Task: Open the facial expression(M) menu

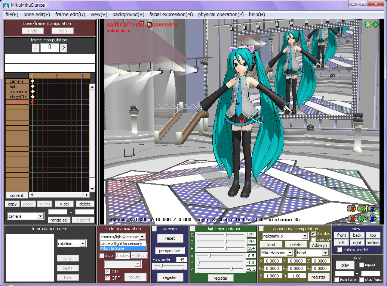Action: pos(171,14)
